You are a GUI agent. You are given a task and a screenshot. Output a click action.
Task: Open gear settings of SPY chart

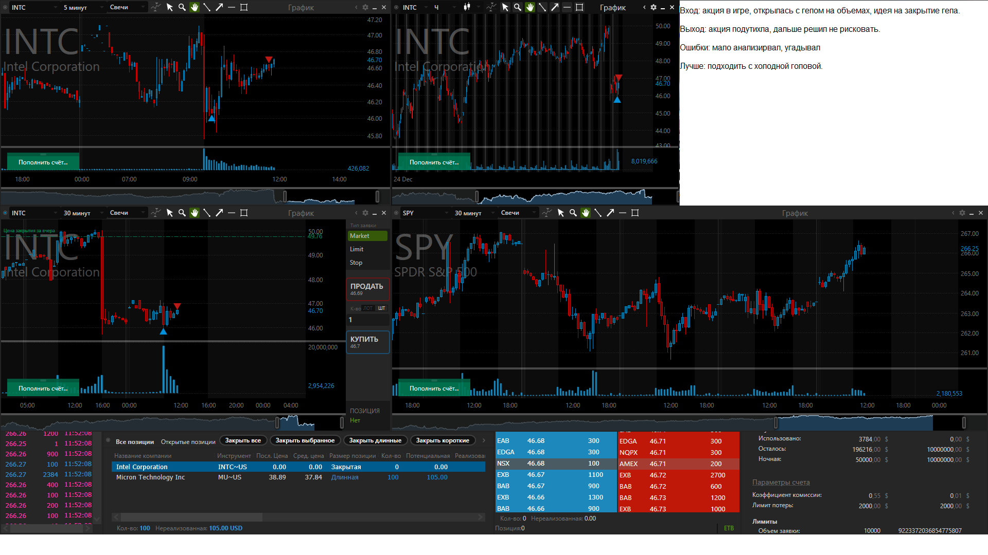point(962,213)
